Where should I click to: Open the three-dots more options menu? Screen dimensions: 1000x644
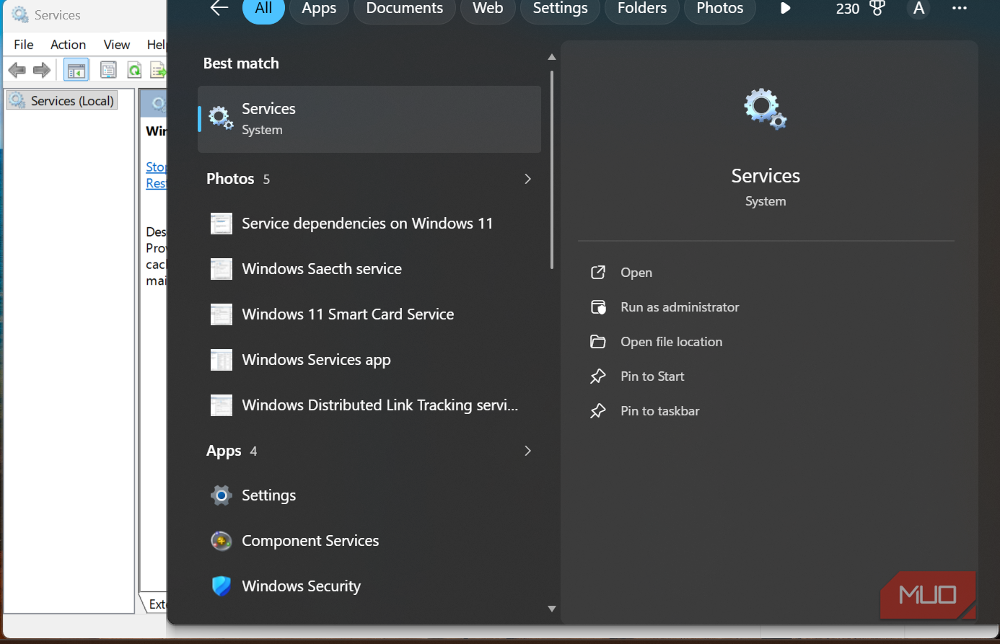click(x=959, y=8)
